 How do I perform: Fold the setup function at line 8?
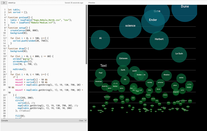[x=7, y=28]
